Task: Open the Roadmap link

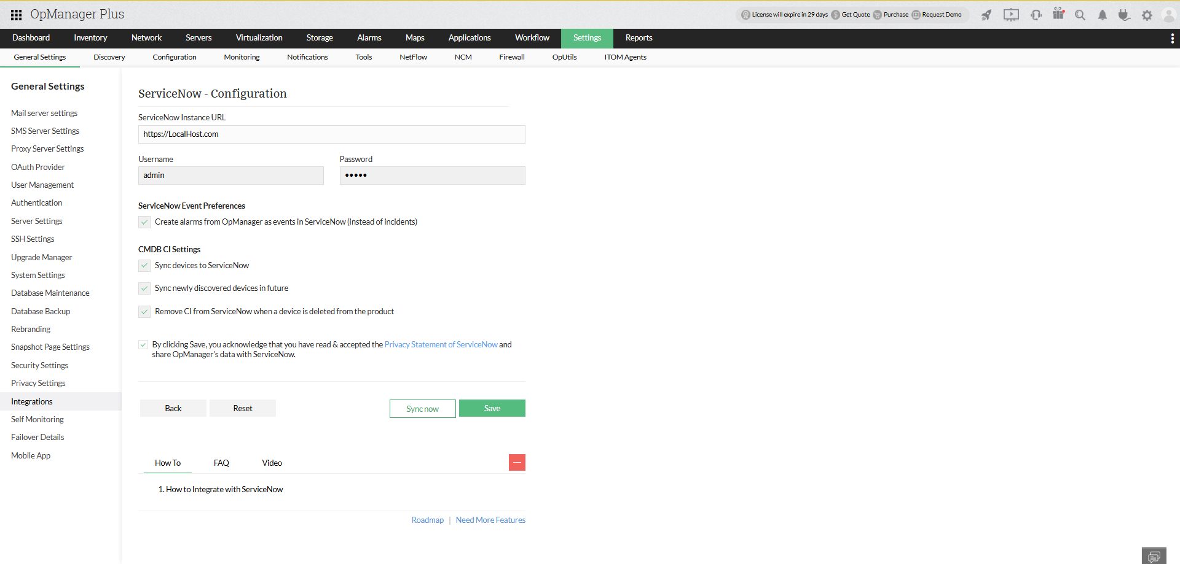Action: click(428, 520)
